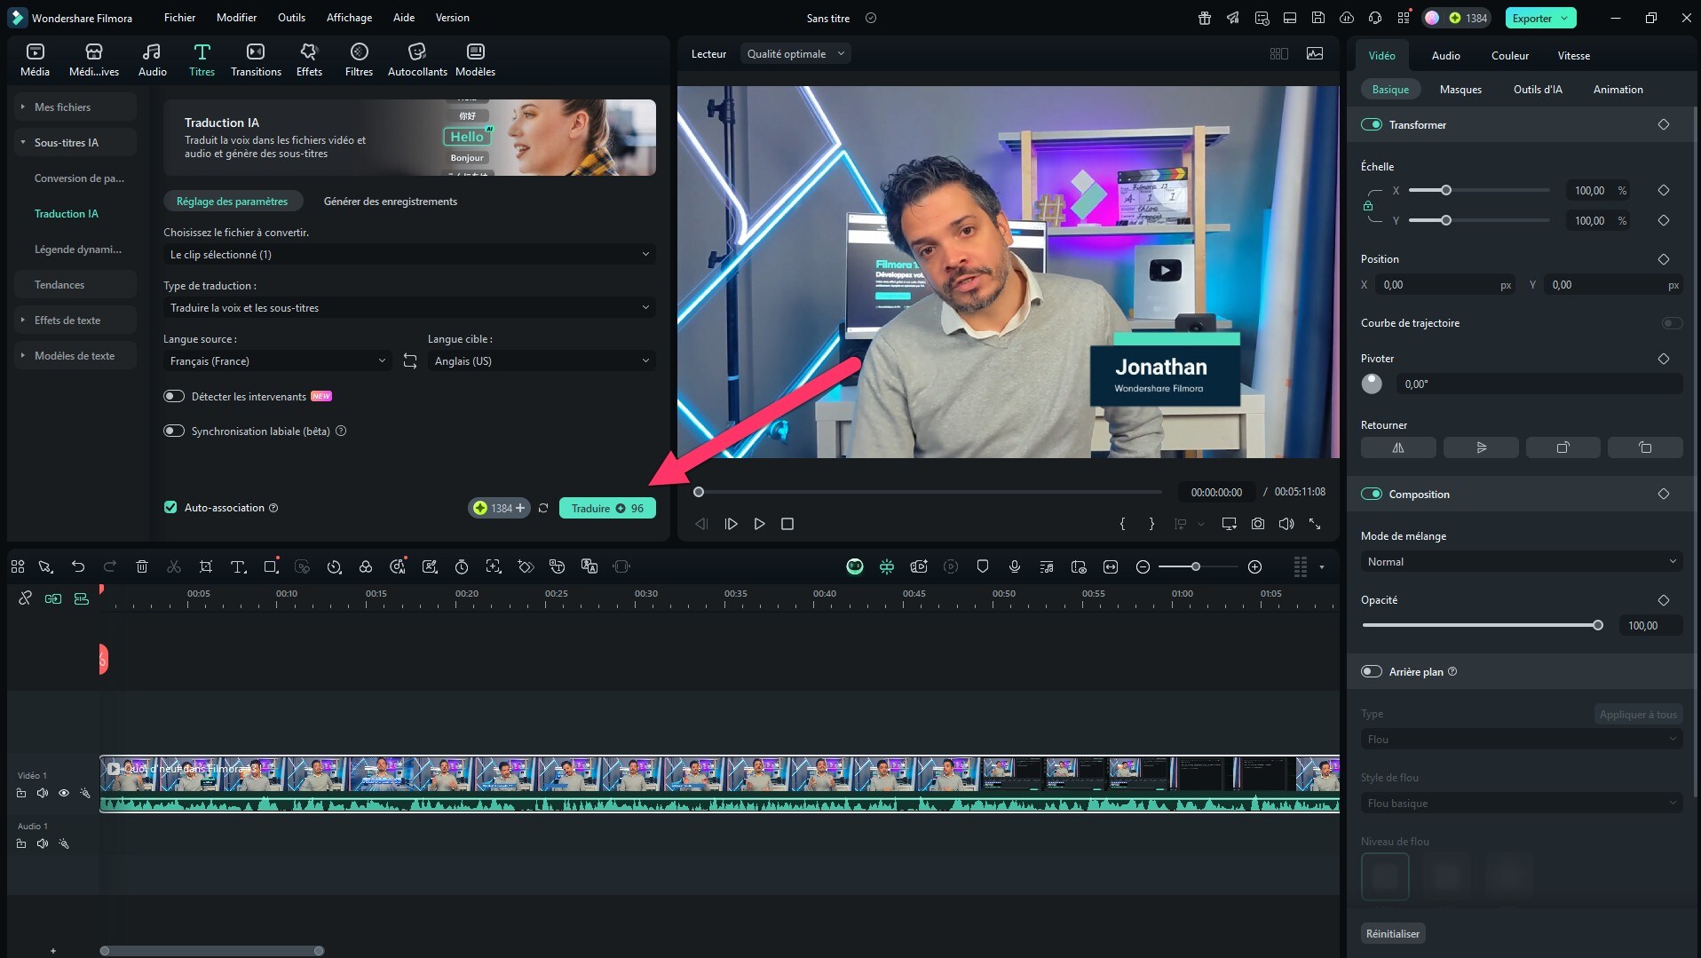1701x958 pixels.
Task: Open the Modèles panel
Action: tap(475, 59)
